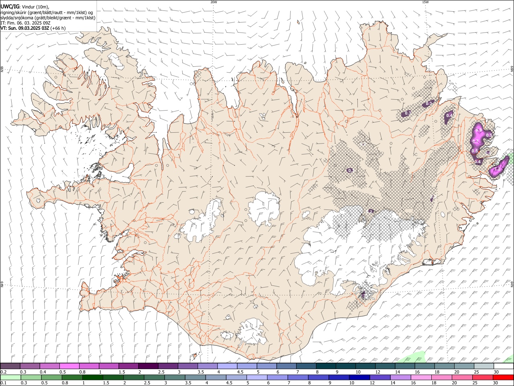Pick the dark teal snow swatch between 8 and 9
514x386 pixels.
(326, 366)
